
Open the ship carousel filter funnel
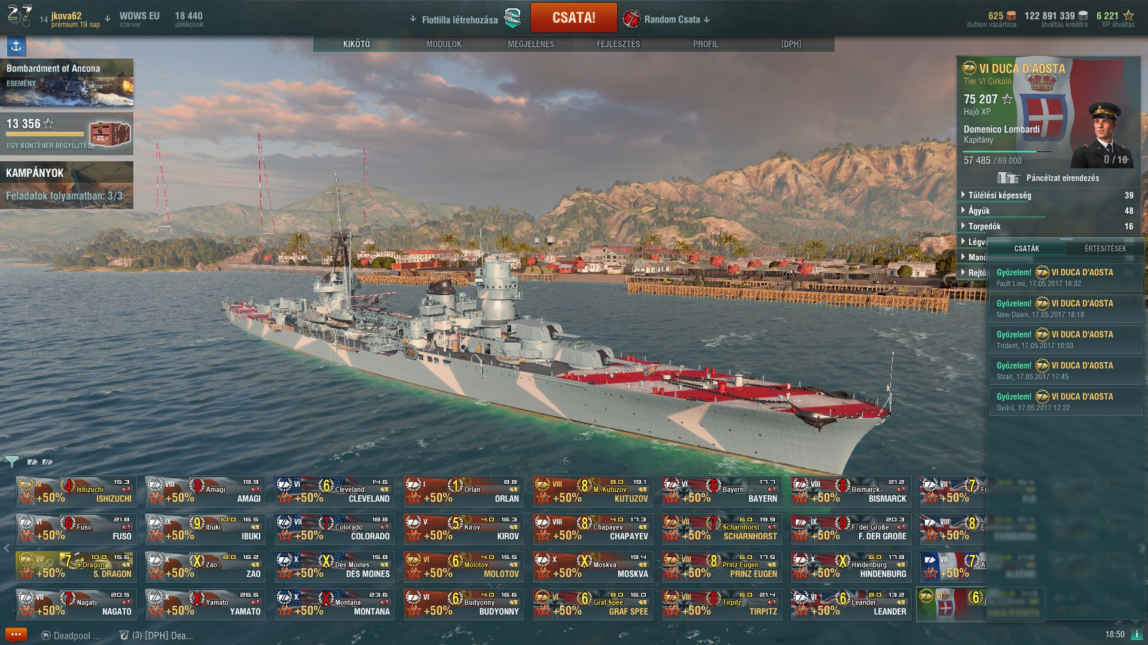(11, 462)
